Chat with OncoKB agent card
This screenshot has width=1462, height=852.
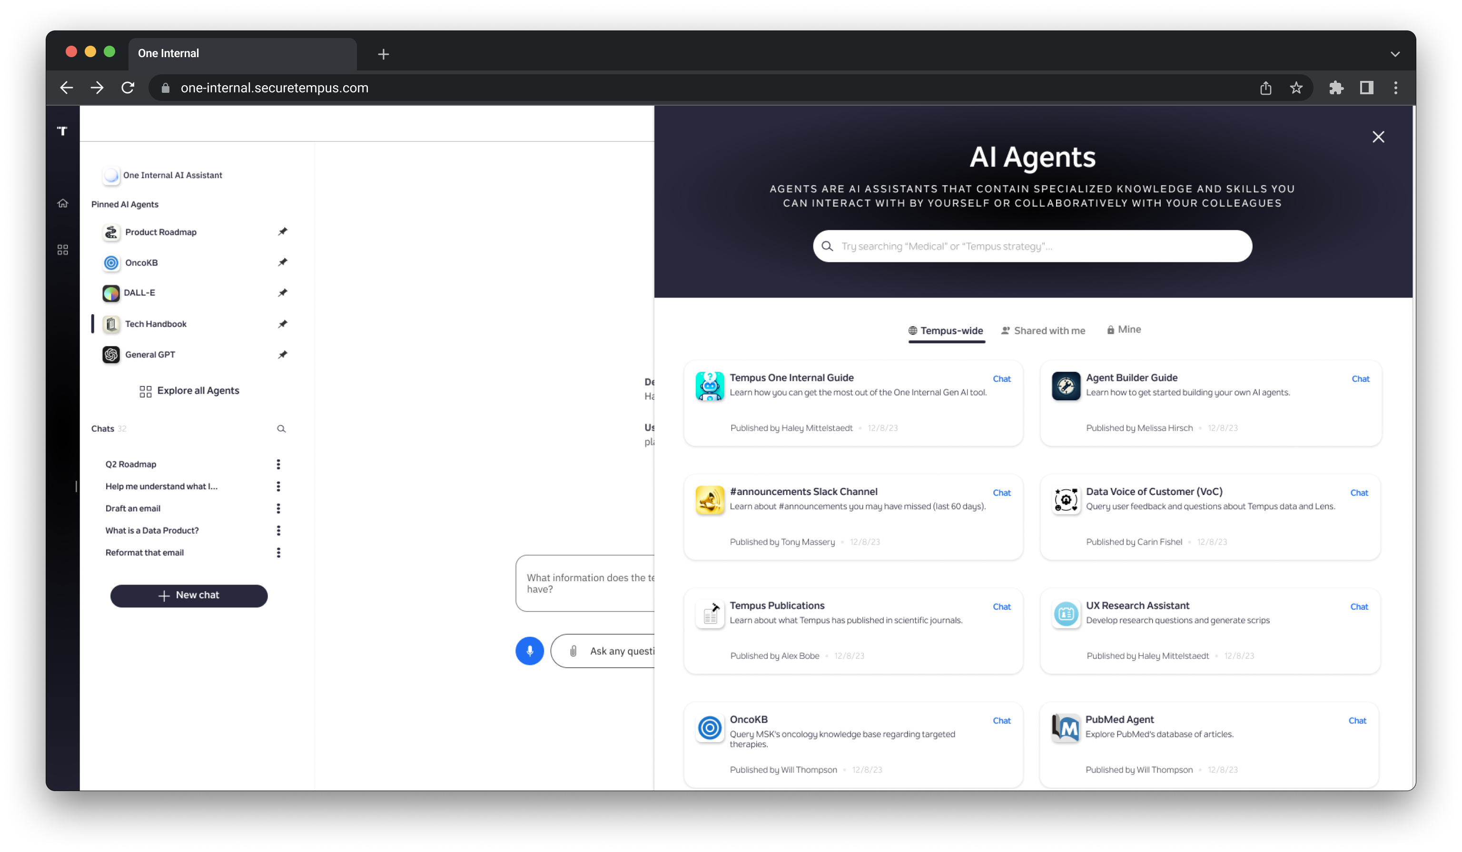click(1002, 721)
